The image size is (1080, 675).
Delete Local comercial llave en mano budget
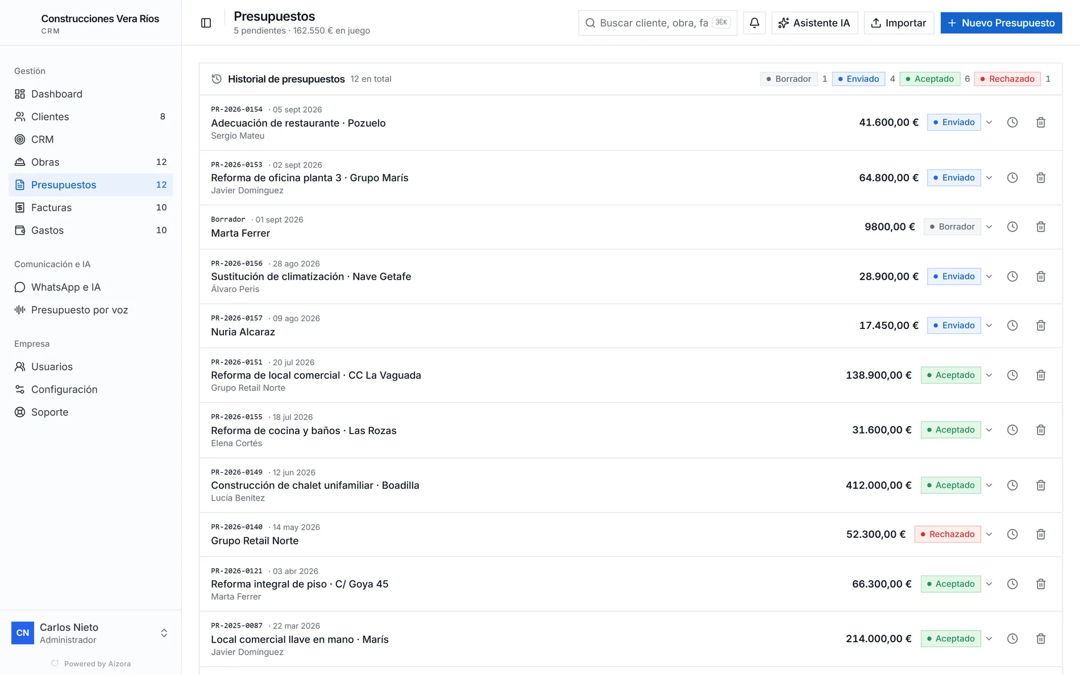point(1041,639)
